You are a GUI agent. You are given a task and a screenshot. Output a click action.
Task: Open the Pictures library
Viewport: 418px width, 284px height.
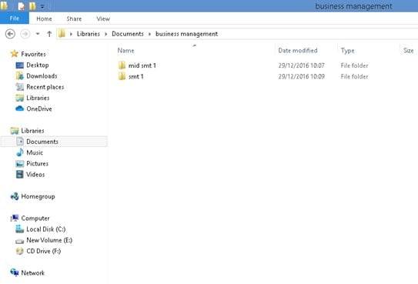point(37,163)
